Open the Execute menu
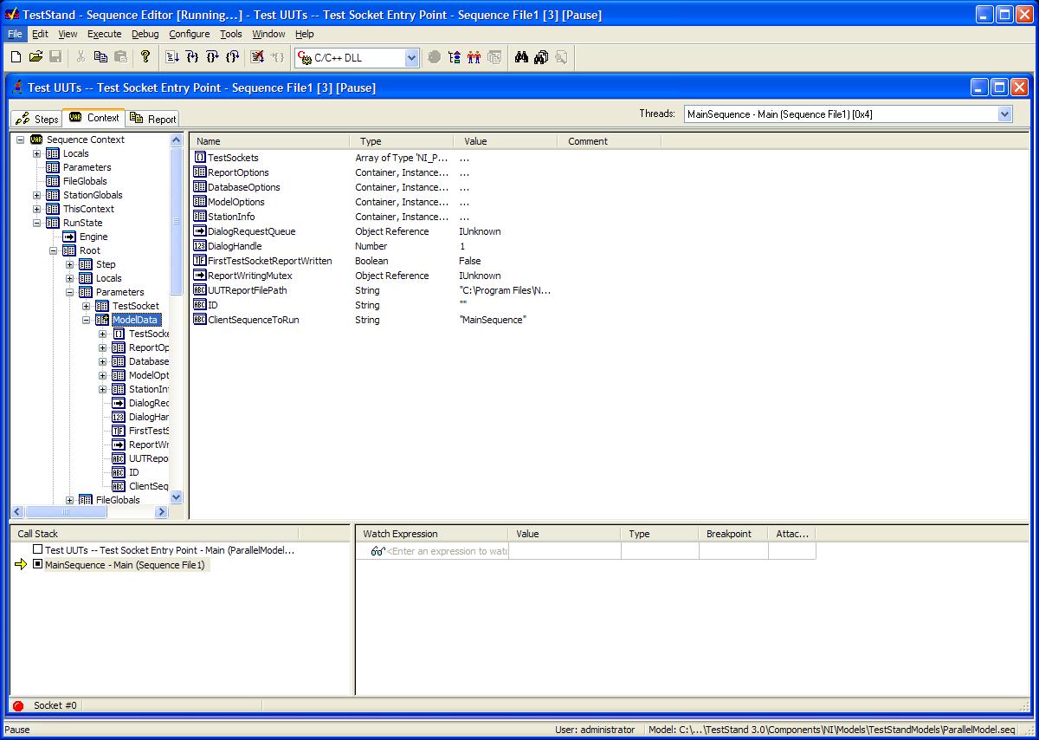The height and width of the screenshot is (740, 1039). (105, 34)
